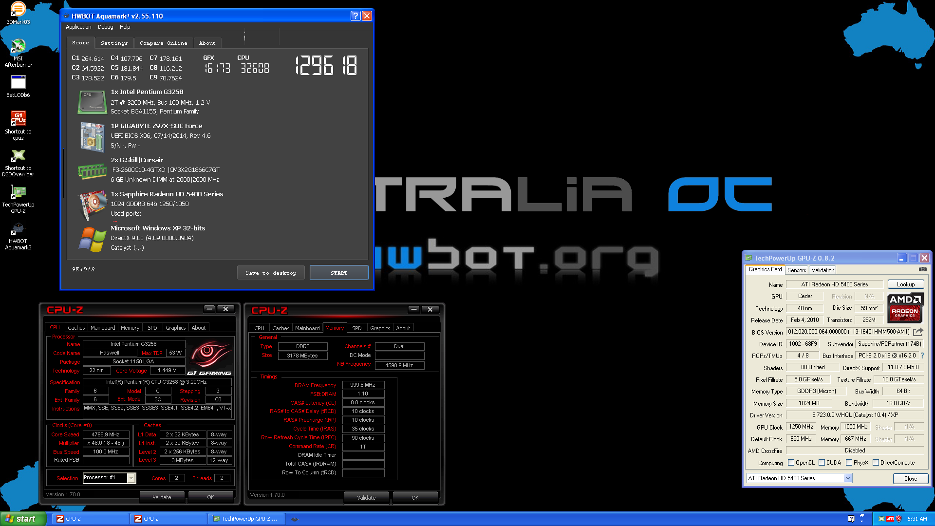The height and width of the screenshot is (526, 935).
Task: Open the MSI Afterburner desktop shortcut
Action: click(18, 53)
